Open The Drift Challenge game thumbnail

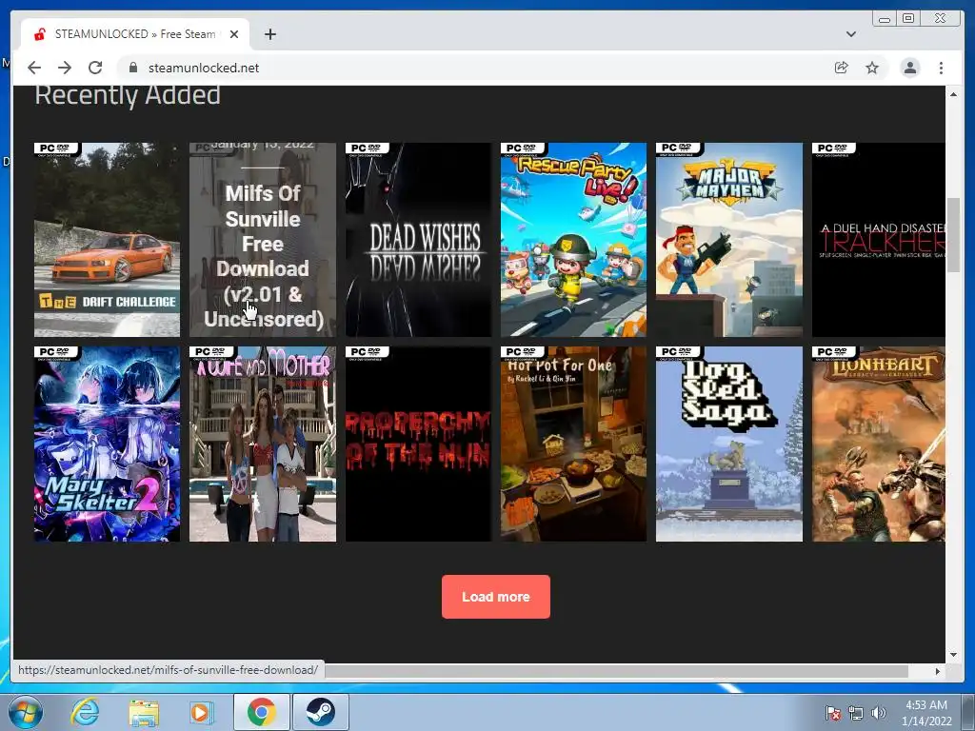point(107,240)
